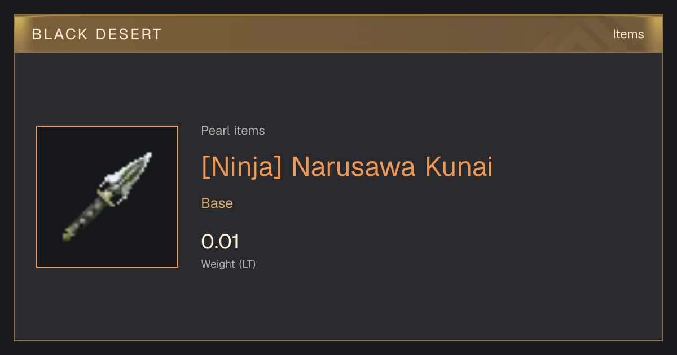677x355 pixels.
Task: Go to the BLACK DESERT home title
Action: tap(97, 34)
